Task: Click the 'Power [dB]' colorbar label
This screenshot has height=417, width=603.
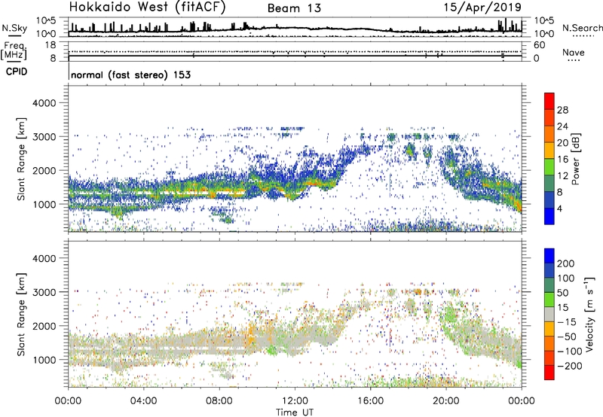Action: (x=575, y=159)
